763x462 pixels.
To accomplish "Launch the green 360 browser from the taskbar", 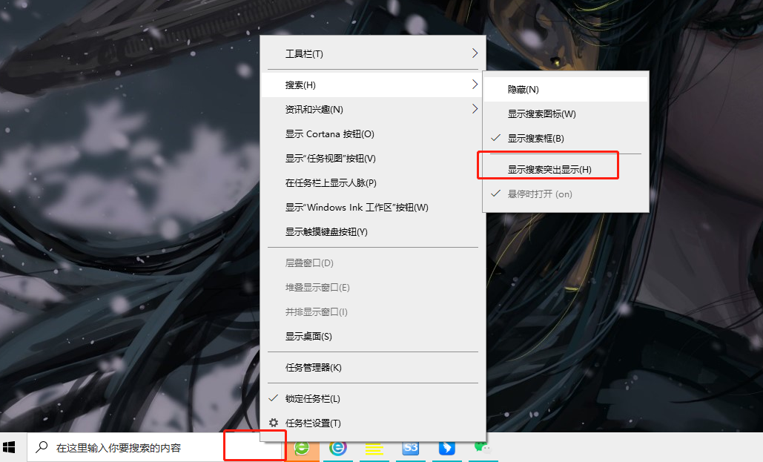I will pyautogui.click(x=303, y=449).
